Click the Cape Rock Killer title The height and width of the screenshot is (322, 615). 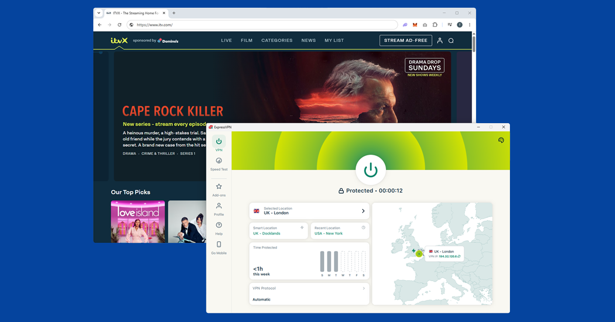pyautogui.click(x=173, y=111)
